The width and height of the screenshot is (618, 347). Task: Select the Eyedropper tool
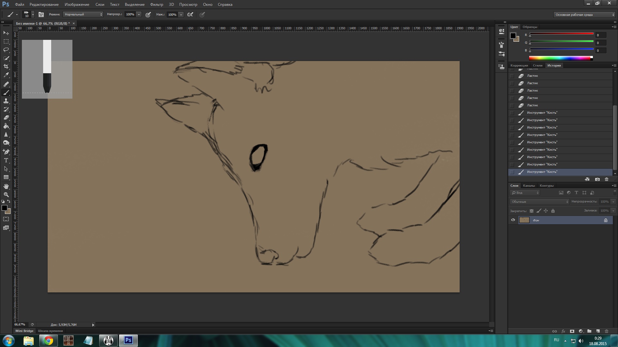click(x=6, y=75)
